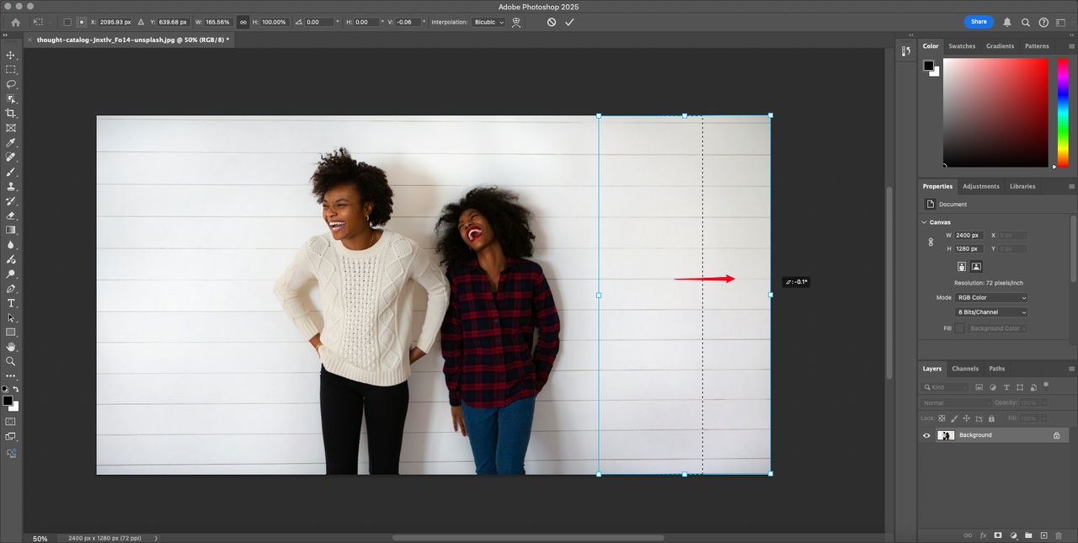Select the Move tool
The image size is (1078, 543).
tap(11, 55)
